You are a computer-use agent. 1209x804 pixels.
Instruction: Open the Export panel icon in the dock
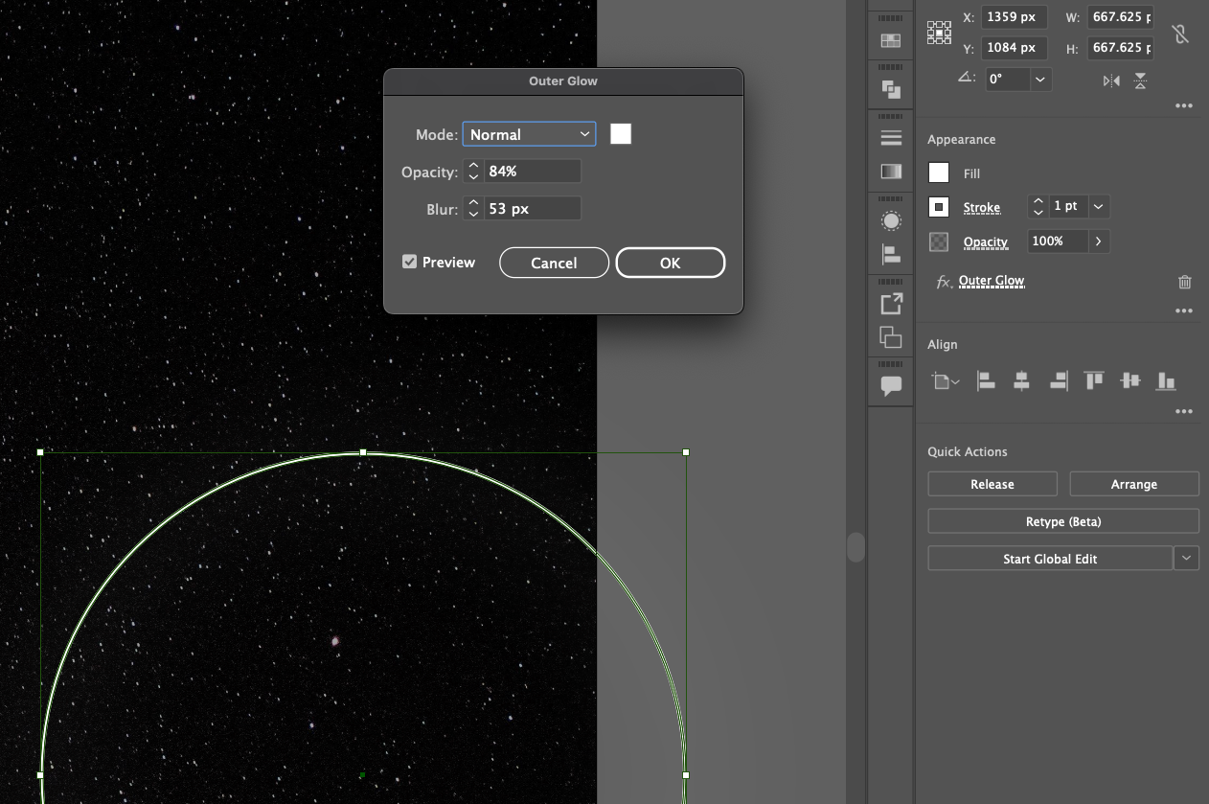[890, 302]
